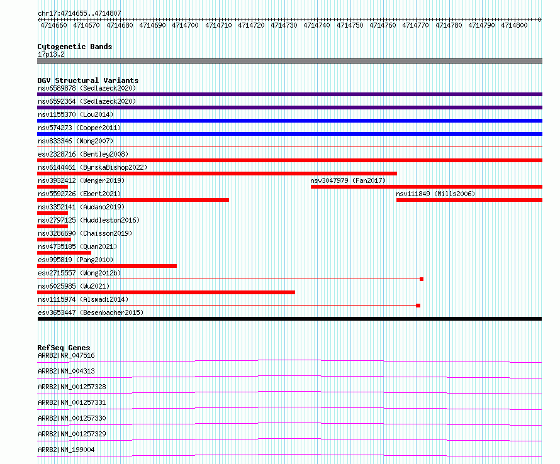560x464 pixels.
Task: Click the thick red bar under esv2328716
Action: pyautogui.click(x=289, y=160)
